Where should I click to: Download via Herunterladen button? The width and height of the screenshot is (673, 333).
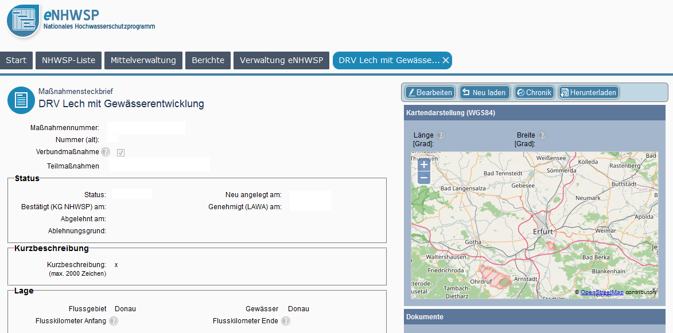pos(589,92)
